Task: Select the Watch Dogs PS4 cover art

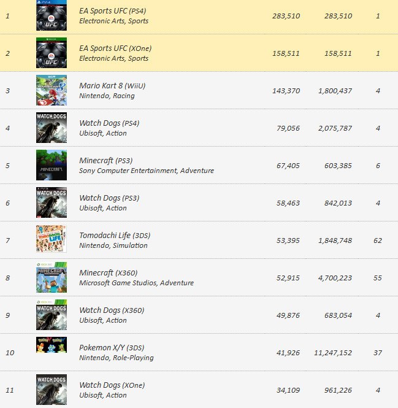Action: [52, 128]
